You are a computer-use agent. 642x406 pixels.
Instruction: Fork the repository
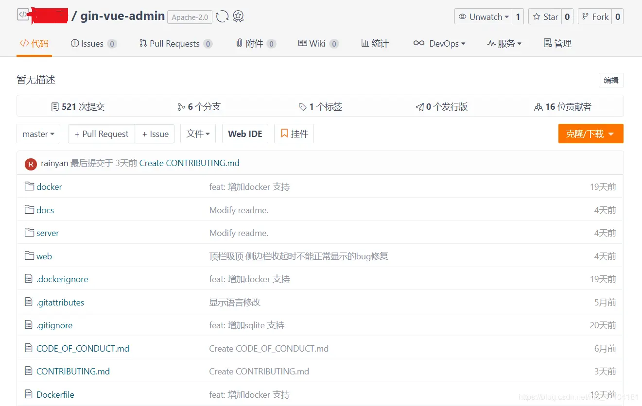tap(595, 17)
